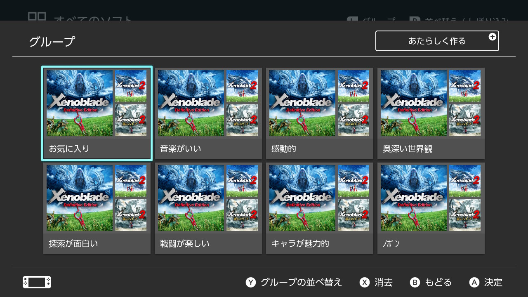Open the 奥深い世界観 group
528x297 pixels.
point(431,113)
